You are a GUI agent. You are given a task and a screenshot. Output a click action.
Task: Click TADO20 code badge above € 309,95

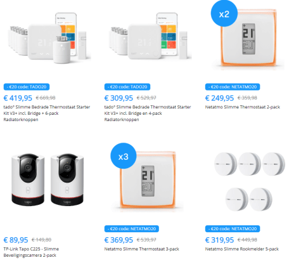coord(127,87)
